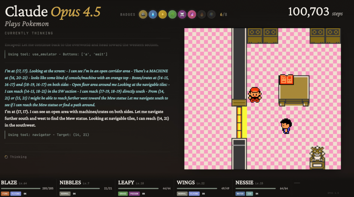Click WINGS' HP bar

(x=197, y=189)
